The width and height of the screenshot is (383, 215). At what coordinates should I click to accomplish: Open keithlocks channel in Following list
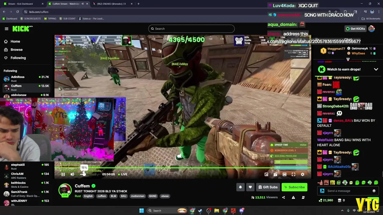coord(26,185)
